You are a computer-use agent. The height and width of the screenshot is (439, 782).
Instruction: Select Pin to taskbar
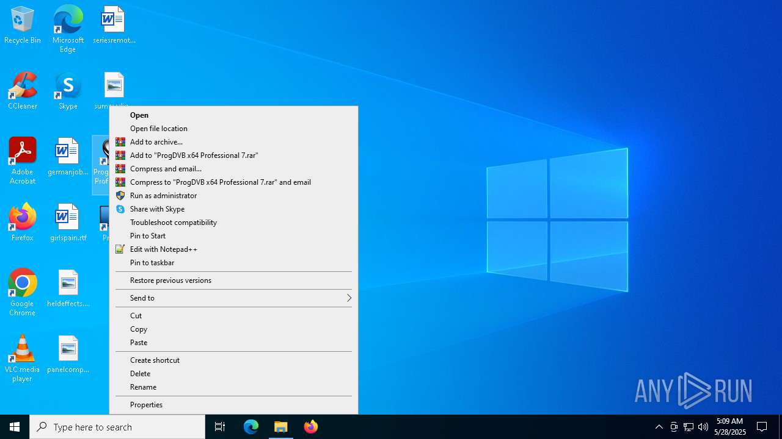pos(233,263)
